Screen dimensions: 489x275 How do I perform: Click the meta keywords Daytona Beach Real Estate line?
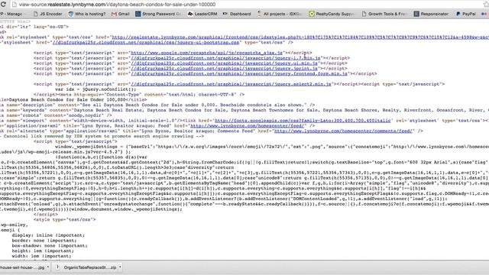point(244,110)
